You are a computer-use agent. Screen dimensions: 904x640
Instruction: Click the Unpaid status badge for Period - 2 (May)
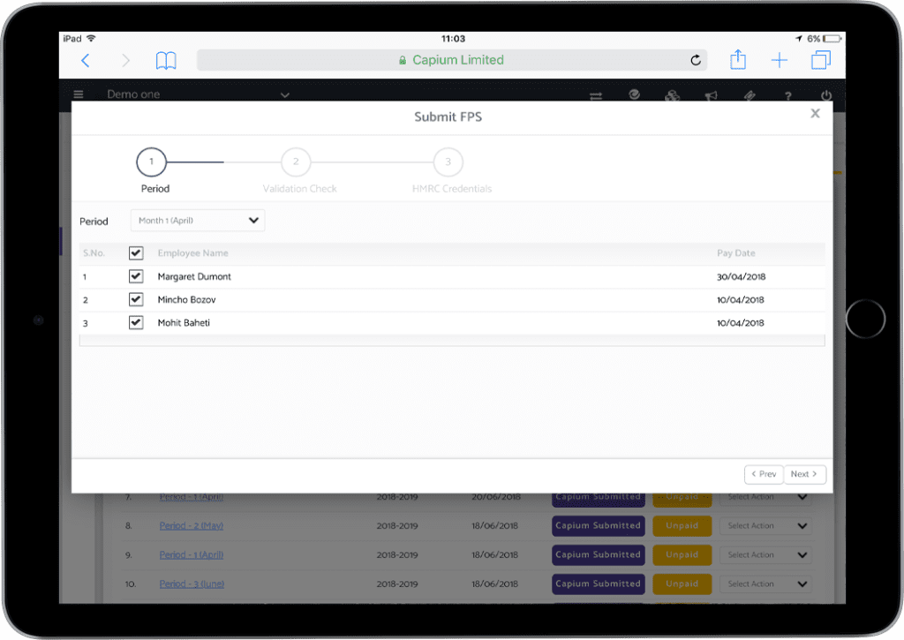tap(682, 525)
